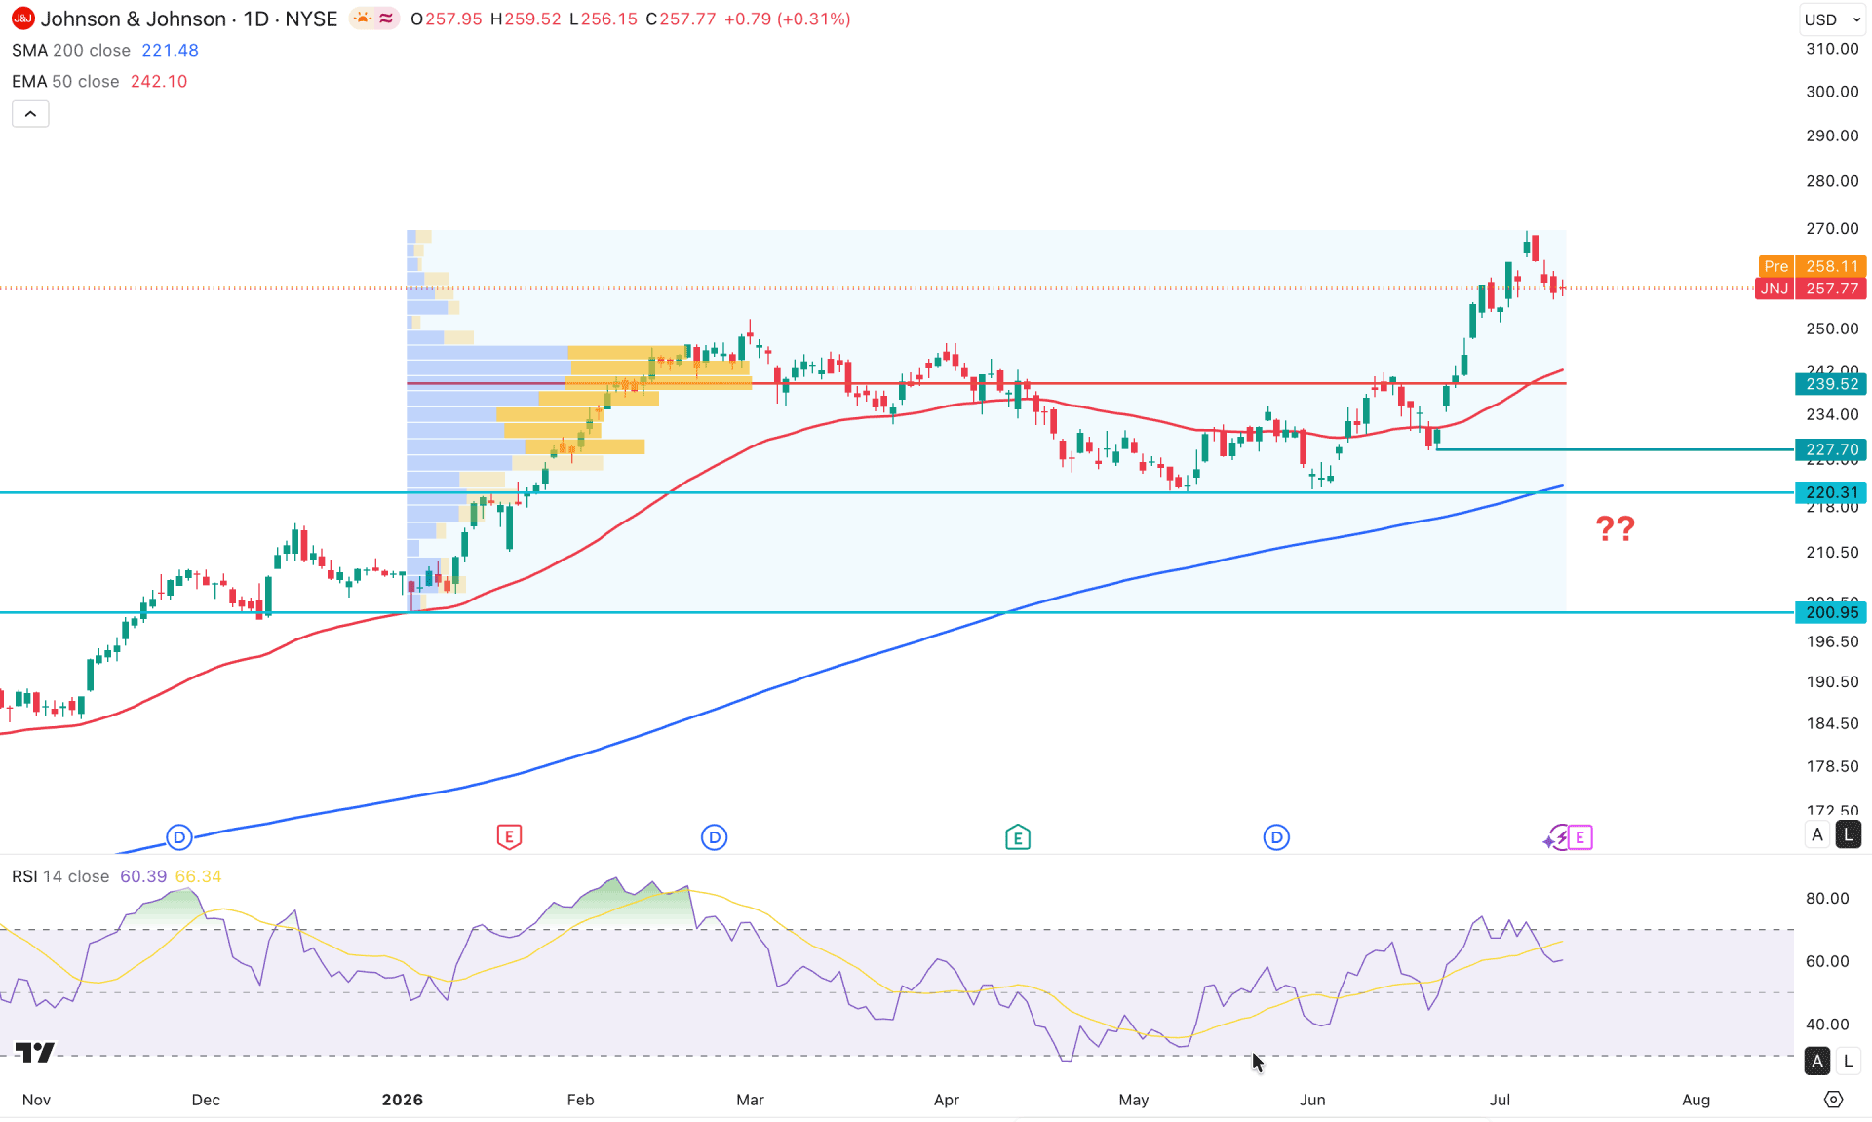
Task: Open the dividend marker in late May
Action: (1276, 837)
